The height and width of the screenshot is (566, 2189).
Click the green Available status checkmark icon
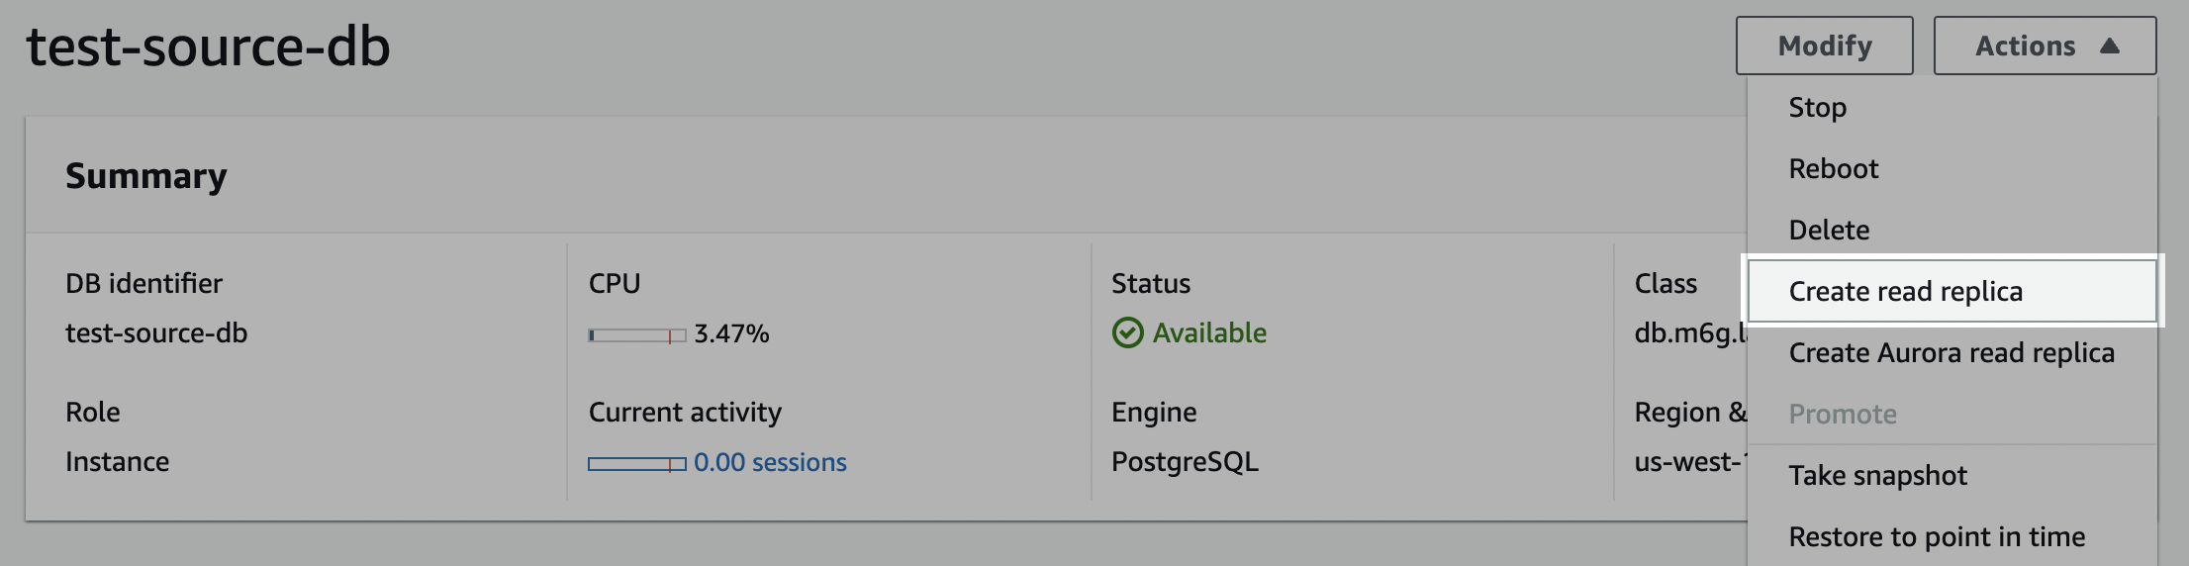[1127, 333]
